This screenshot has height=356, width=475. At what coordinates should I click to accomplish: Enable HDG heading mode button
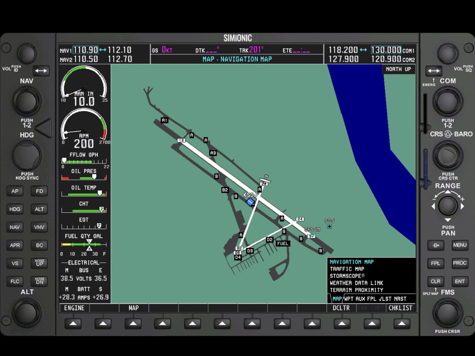point(15,209)
